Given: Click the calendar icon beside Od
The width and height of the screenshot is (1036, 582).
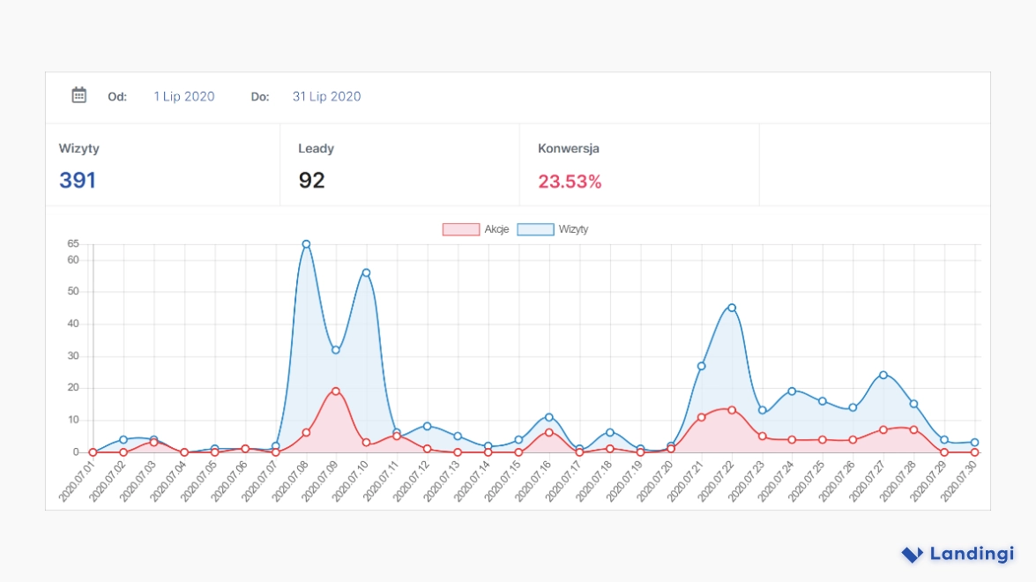Looking at the screenshot, I should (x=79, y=95).
